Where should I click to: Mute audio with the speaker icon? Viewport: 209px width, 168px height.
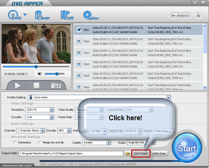coord(40,74)
